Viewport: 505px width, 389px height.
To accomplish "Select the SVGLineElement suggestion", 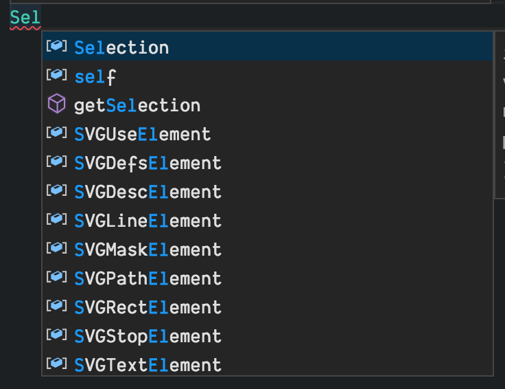I will (148, 221).
